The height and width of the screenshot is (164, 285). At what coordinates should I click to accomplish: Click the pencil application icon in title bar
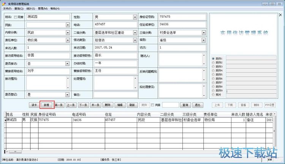point(4,4)
